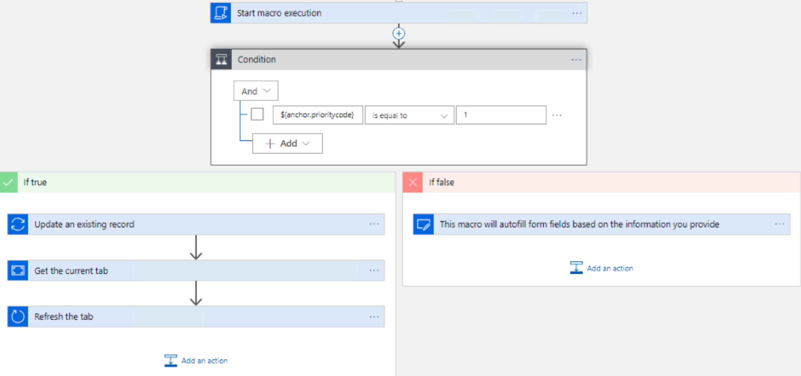Add an action in the If true branch
Viewport: 801px width, 376px height.
[196, 361]
